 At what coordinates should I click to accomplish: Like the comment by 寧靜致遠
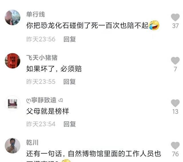[175, 103]
